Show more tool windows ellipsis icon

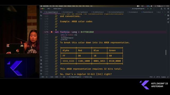tap(41, 19)
